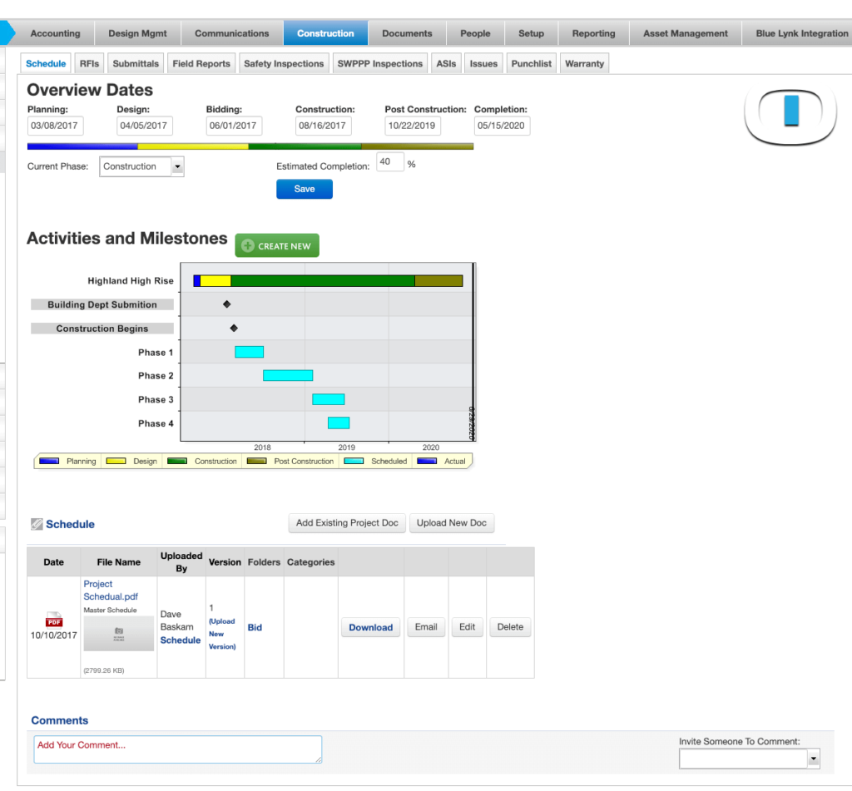Switch to the Issues tab
Viewport: 852px width, 791px height.
[x=483, y=63]
